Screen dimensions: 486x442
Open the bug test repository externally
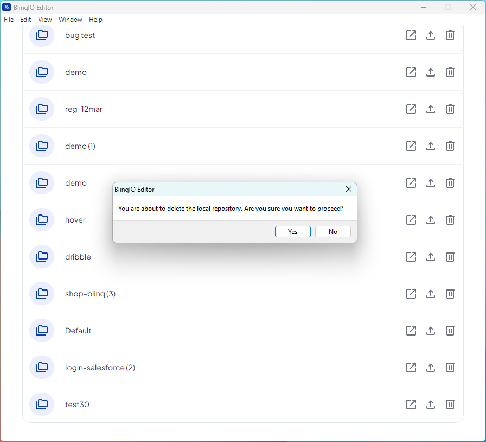pos(411,35)
